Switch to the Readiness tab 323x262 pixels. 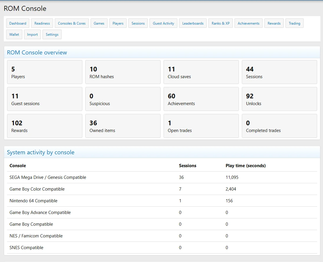42,23
